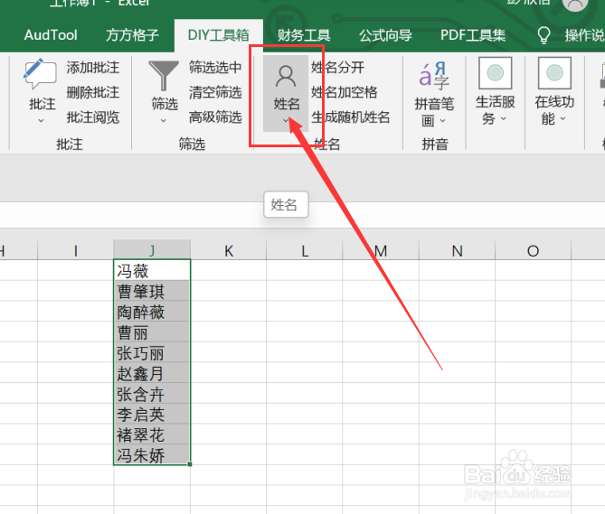
Task: Click 高级筛选 button
Action: coord(215,117)
